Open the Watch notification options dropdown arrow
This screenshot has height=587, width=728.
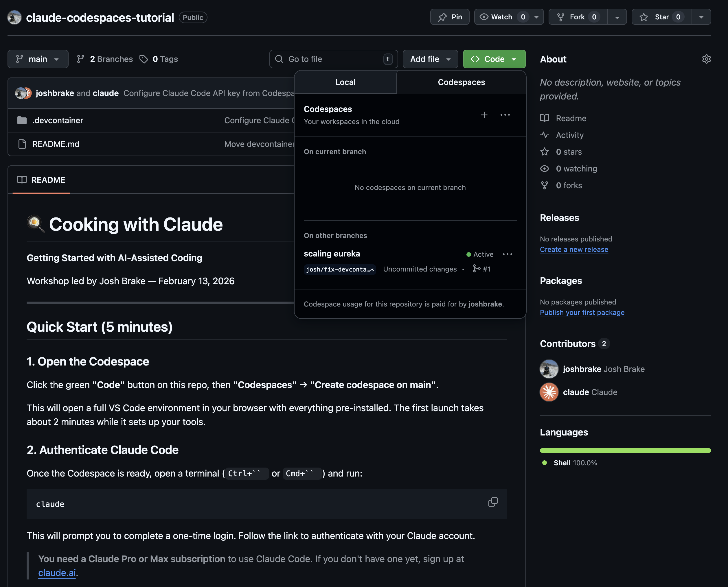pos(536,17)
